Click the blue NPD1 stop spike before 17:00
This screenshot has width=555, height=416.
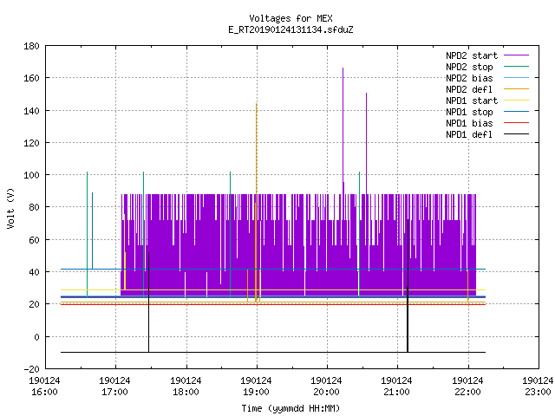click(x=93, y=231)
